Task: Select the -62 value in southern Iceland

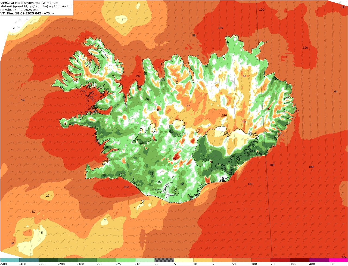Action: pyautogui.click(x=182, y=184)
